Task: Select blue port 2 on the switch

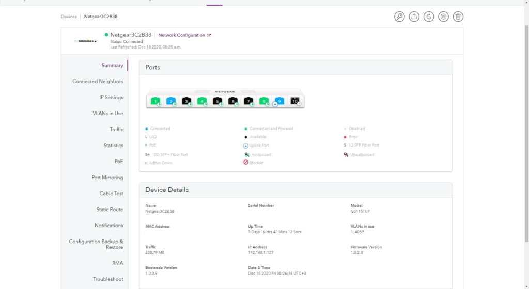Action: click(x=171, y=101)
